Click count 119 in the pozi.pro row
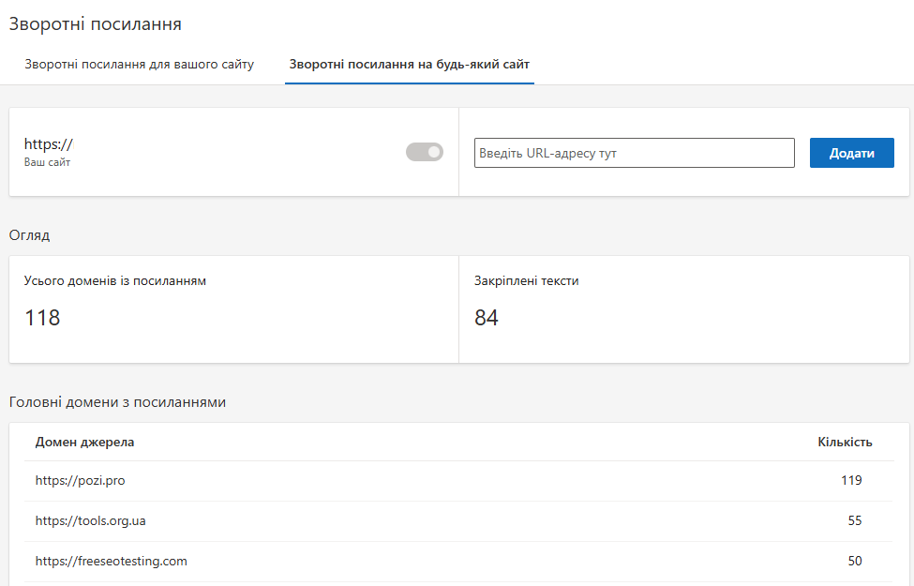 [851, 481]
